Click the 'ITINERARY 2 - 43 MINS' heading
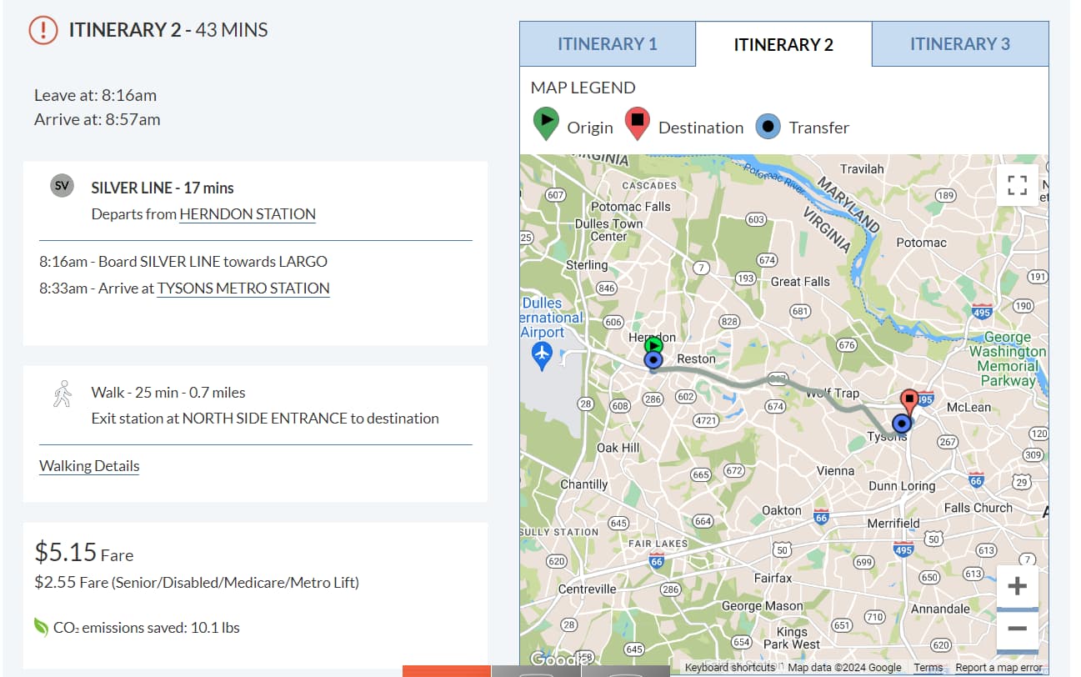Screen dimensions: 1081x677 pyautogui.click(x=168, y=30)
